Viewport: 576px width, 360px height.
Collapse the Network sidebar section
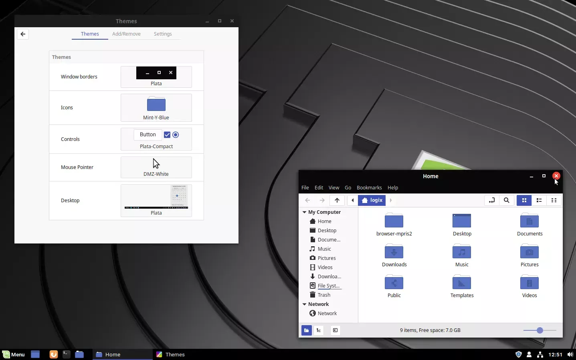click(x=305, y=304)
